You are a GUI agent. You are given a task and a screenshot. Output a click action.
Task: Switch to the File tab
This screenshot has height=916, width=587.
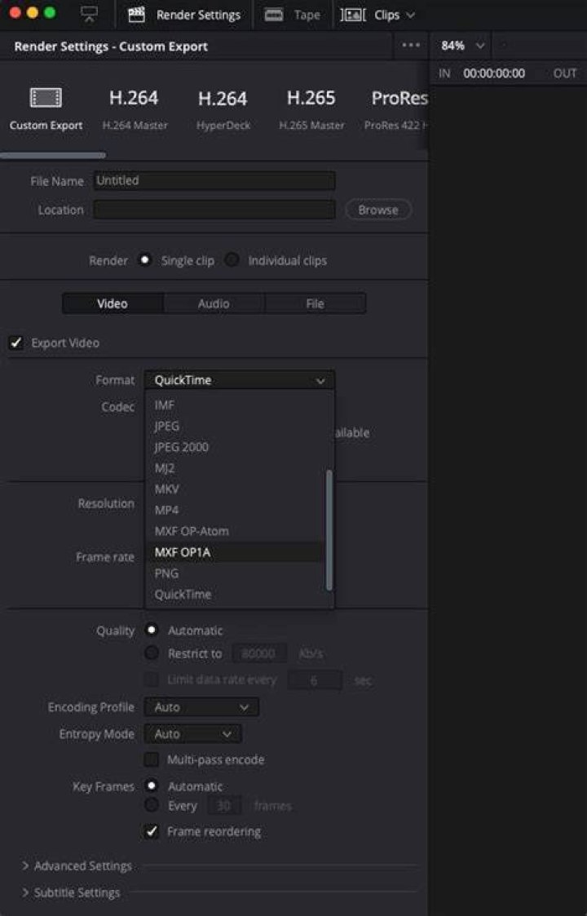315,303
